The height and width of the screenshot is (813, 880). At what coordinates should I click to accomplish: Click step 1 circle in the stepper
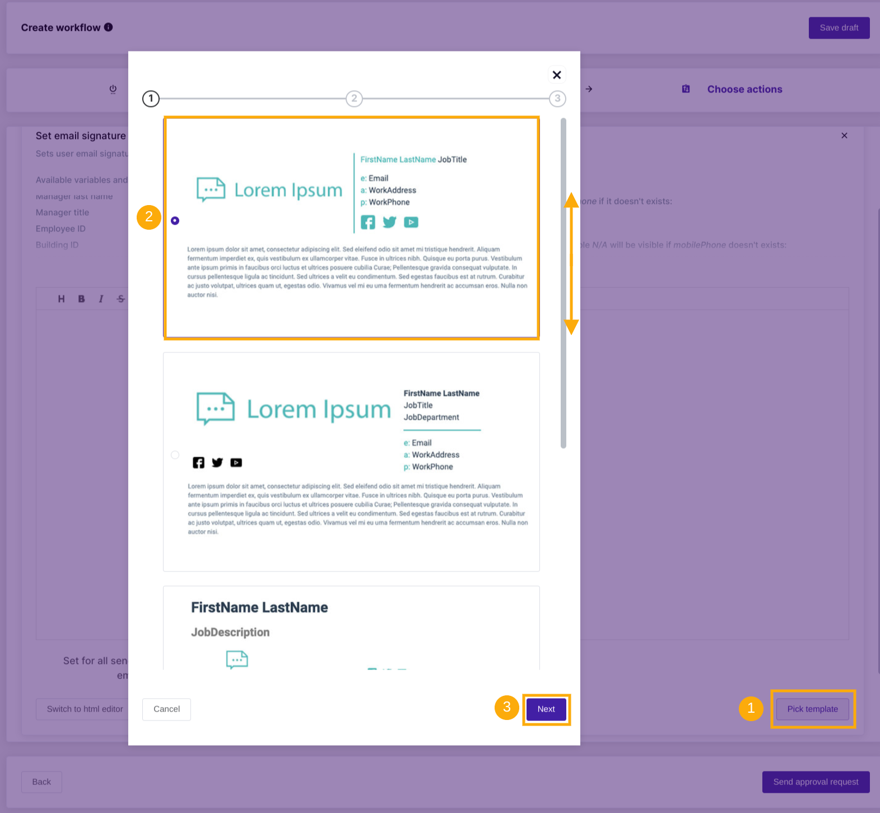(x=151, y=99)
